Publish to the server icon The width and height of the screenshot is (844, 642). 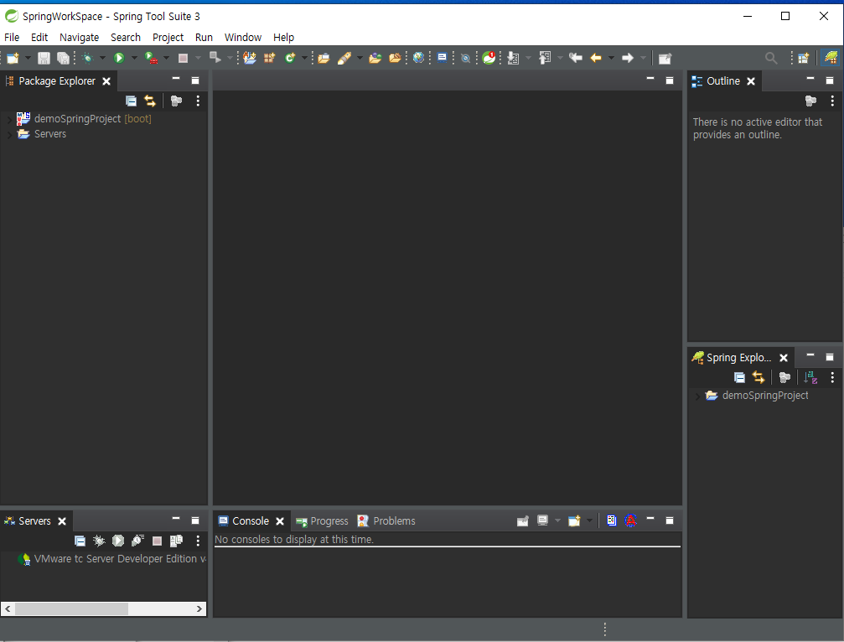pos(176,541)
